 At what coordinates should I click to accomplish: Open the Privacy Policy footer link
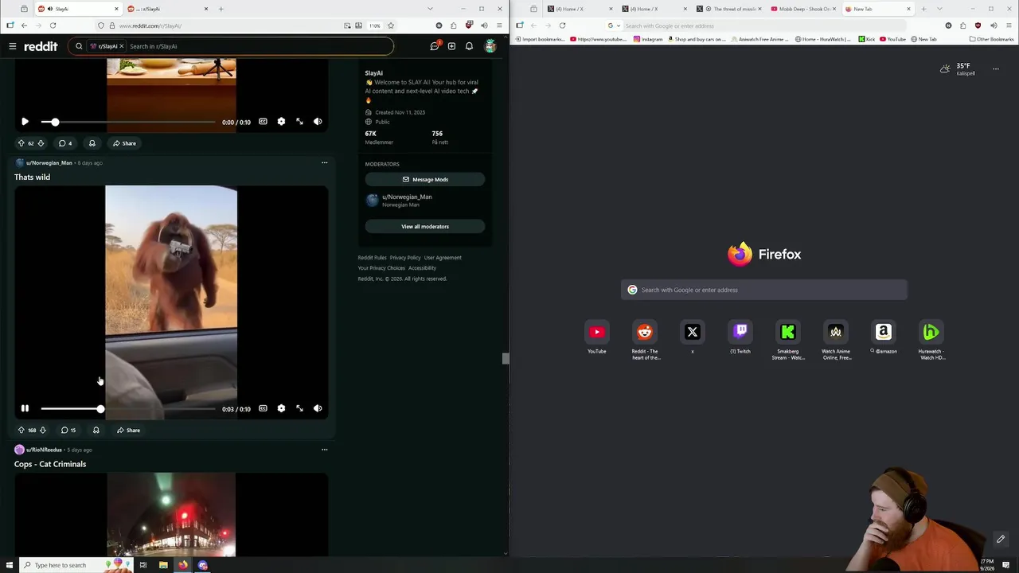(405, 257)
